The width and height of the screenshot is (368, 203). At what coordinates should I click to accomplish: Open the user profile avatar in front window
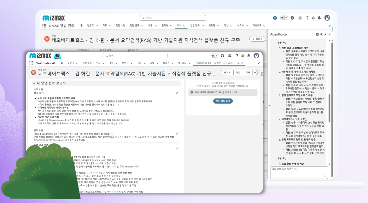pyautogui.click(x=256, y=55)
